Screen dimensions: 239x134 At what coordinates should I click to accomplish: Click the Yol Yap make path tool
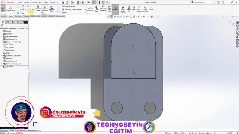(x=151, y=8)
